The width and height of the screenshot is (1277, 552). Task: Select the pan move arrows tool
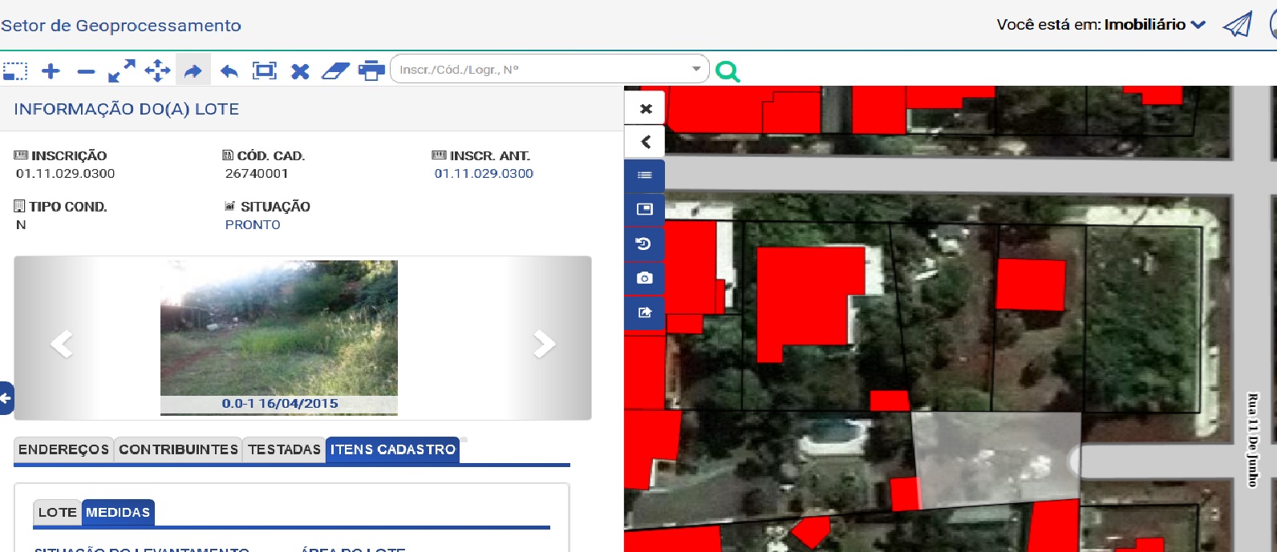[x=157, y=71]
